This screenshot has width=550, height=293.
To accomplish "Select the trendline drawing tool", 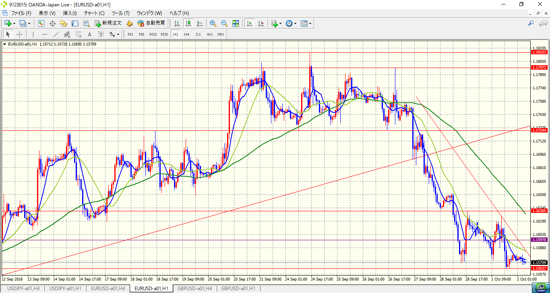I will pyautogui.click(x=56, y=34).
